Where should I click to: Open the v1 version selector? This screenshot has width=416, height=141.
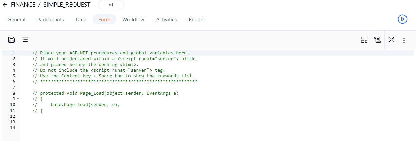coord(111,5)
